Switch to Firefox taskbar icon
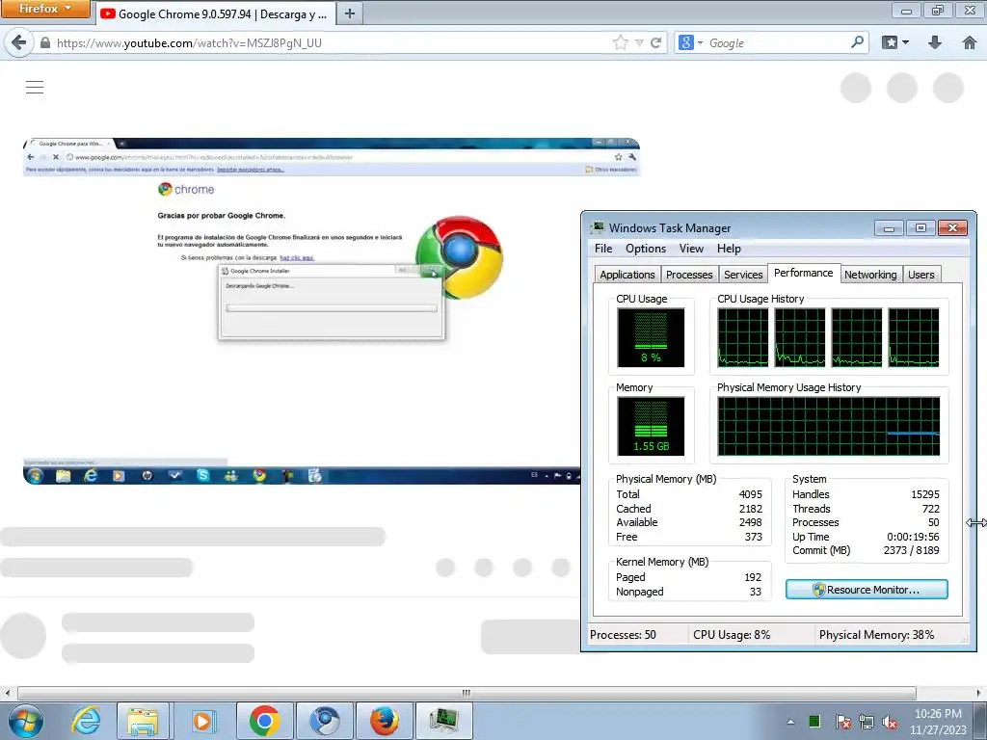The image size is (987, 740). tap(385, 721)
